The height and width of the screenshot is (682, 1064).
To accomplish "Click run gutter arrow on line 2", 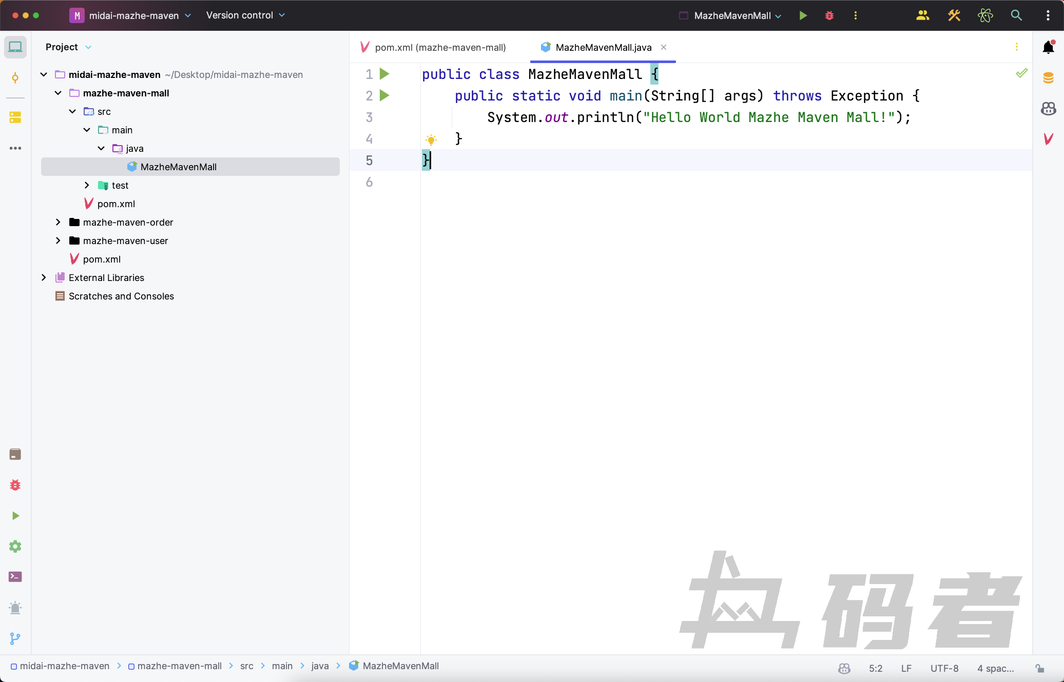I will tap(384, 95).
